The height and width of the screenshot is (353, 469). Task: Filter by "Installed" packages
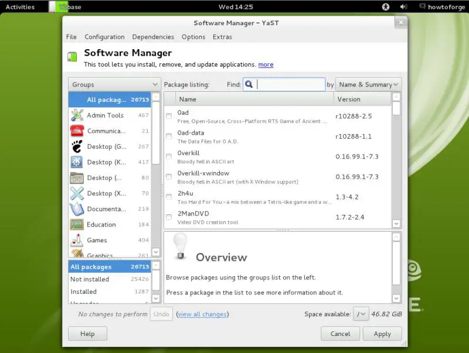point(110,292)
